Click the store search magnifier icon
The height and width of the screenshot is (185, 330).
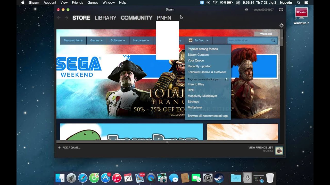point(274,40)
